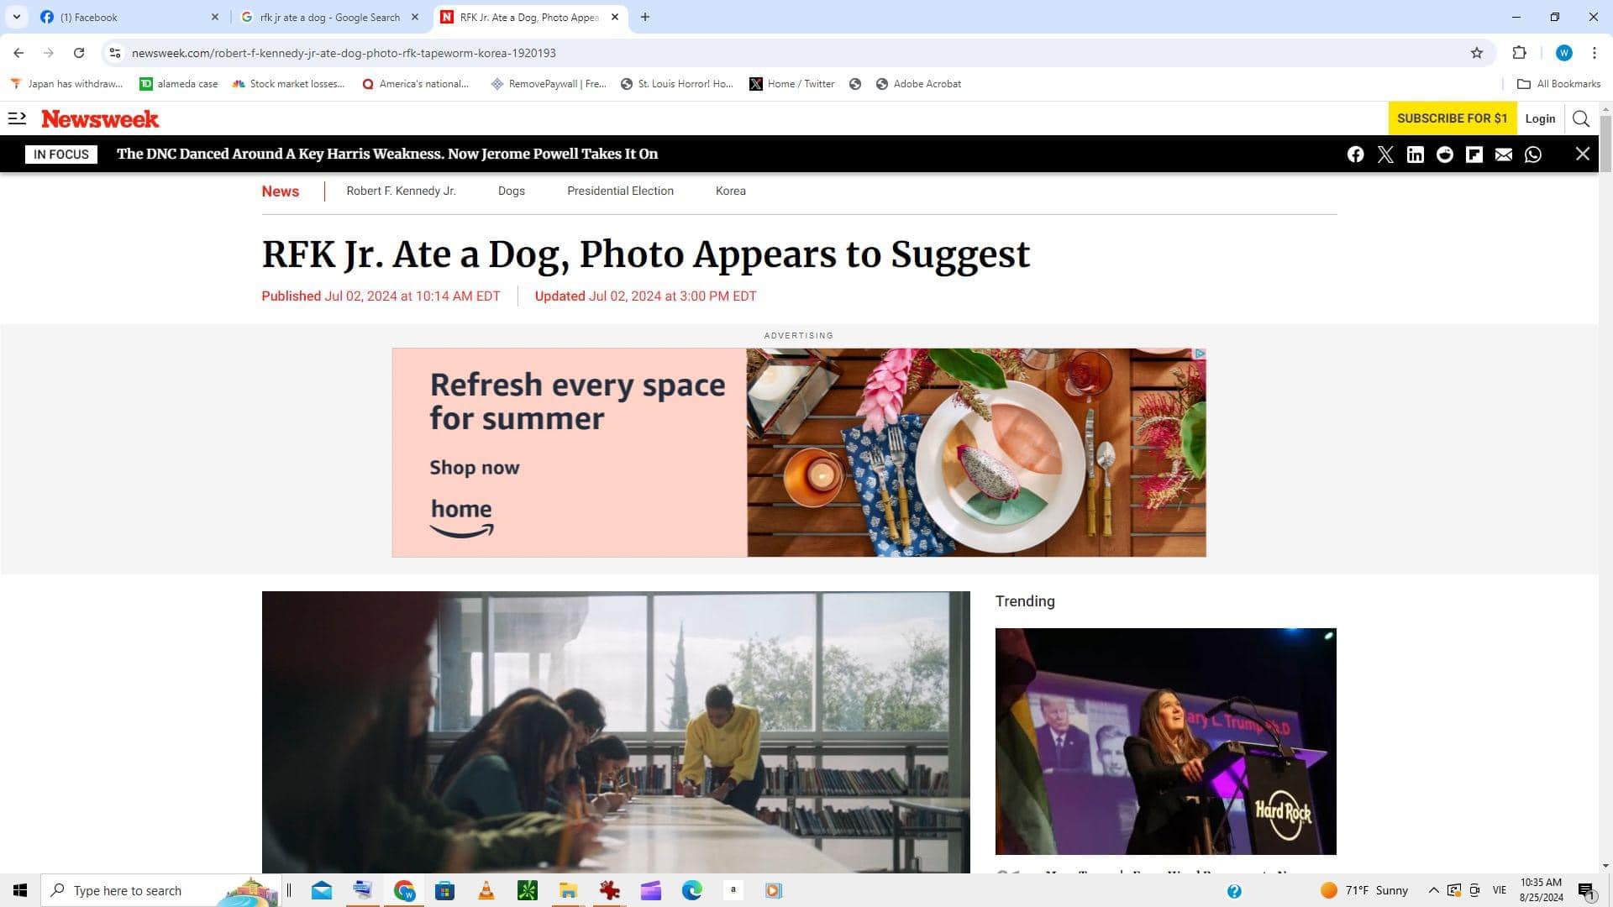This screenshot has width=1613, height=907.
Task: Share article on LinkedIn icon
Action: [1415, 155]
